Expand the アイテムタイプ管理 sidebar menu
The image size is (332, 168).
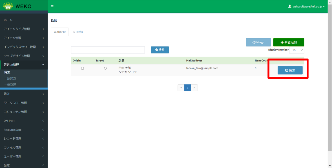click(x=24, y=29)
